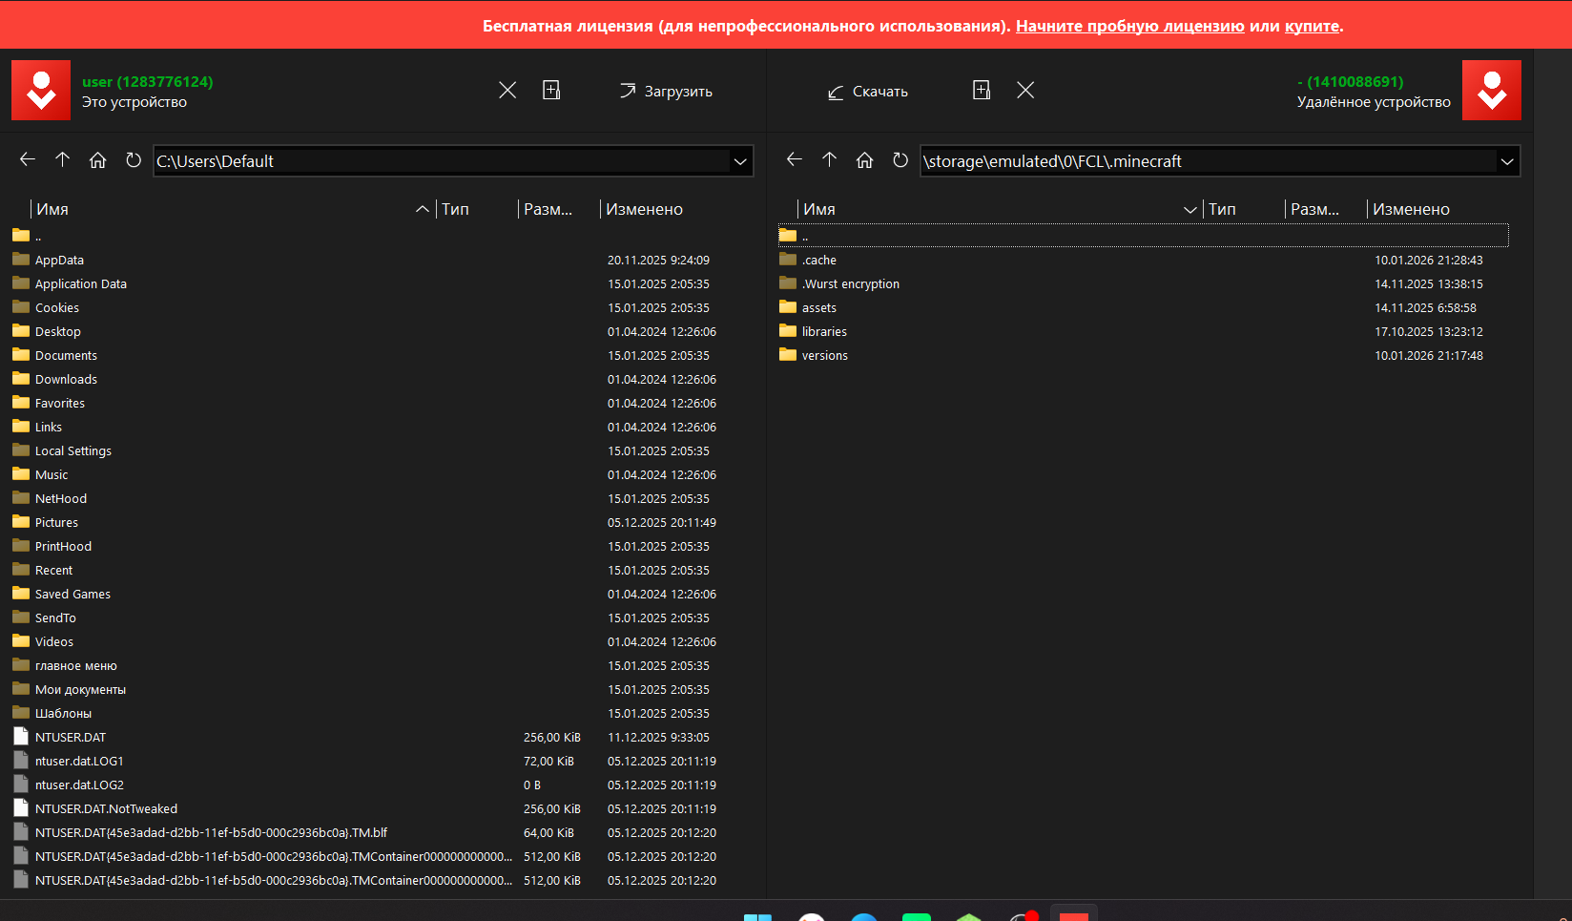
Task: Create new folder on remote device
Action: click(982, 91)
